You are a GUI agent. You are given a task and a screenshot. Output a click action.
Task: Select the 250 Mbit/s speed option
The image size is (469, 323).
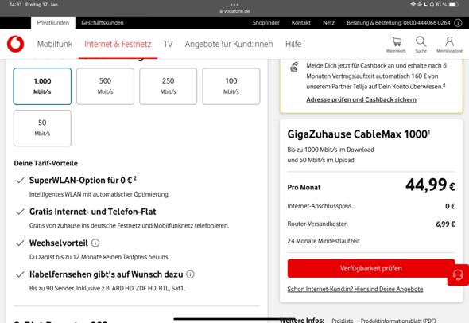coord(168,86)
